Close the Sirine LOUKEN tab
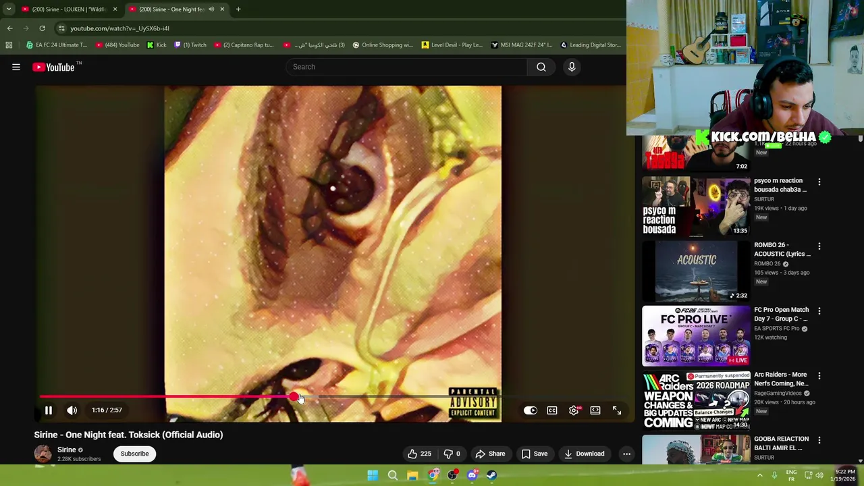The width and height of the screenshot is (864, 486). click(x=115, y=9)
